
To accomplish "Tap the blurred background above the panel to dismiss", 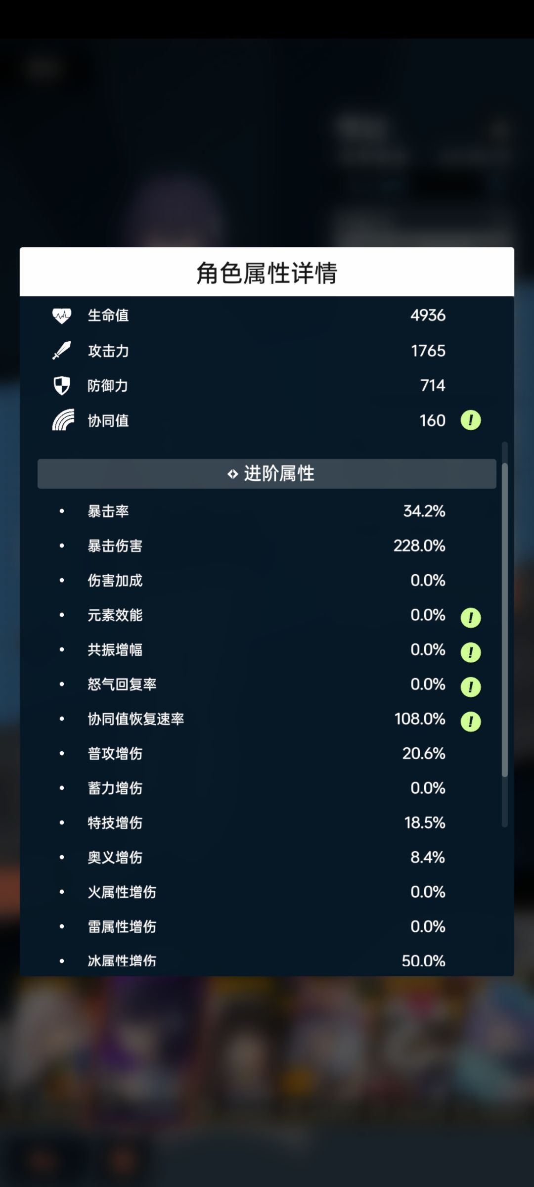I will [267, 143].
